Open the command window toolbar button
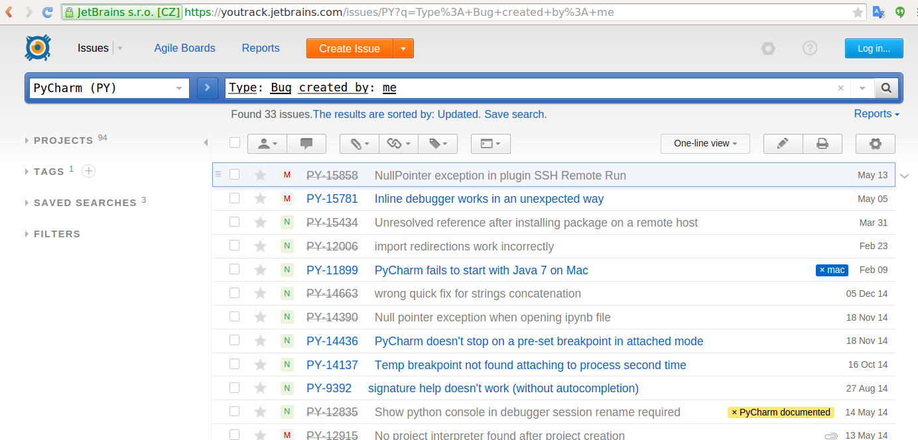The image size is (918, 440). [x=490, y=143]
